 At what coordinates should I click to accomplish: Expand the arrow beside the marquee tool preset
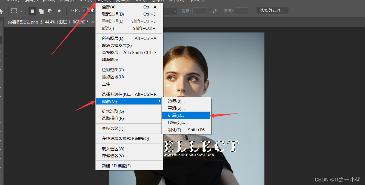coord(21,11)
